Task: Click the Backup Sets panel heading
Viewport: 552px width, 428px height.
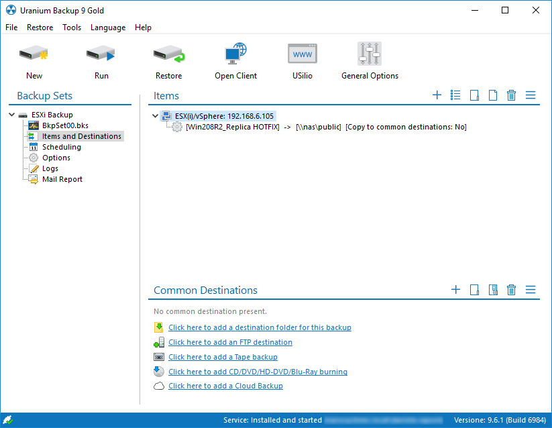Action: (x=45, y=96)
